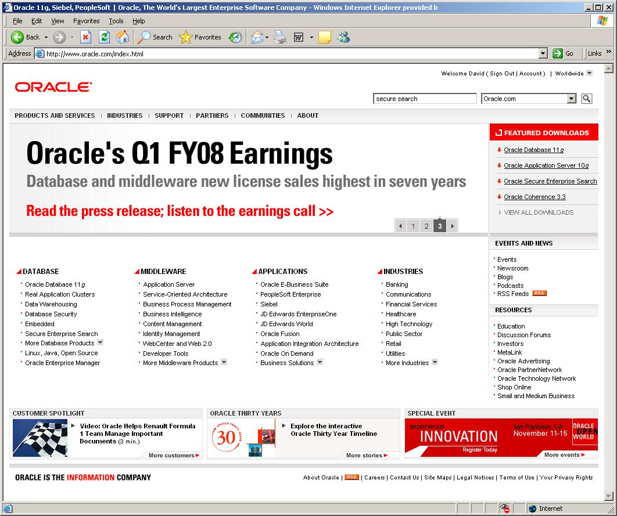Viewport: 617px width, 516px height.
Task: Click the Sign Out link
Action: [x=502, y=74]
